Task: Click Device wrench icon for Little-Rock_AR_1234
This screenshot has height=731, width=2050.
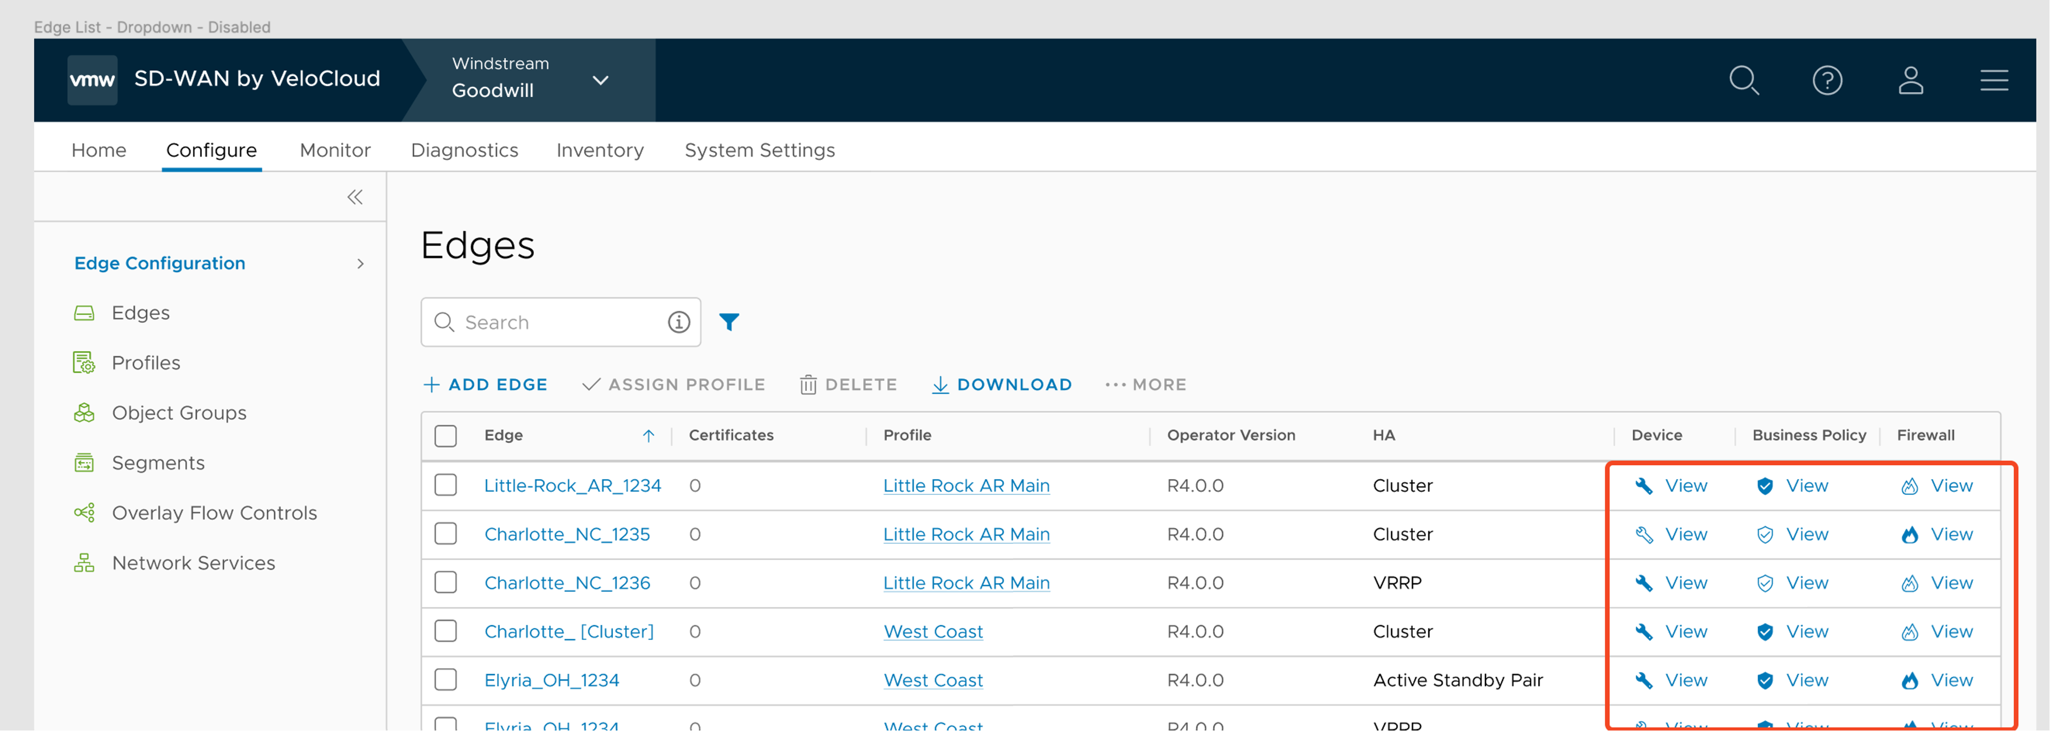Action: point(1644,486)
